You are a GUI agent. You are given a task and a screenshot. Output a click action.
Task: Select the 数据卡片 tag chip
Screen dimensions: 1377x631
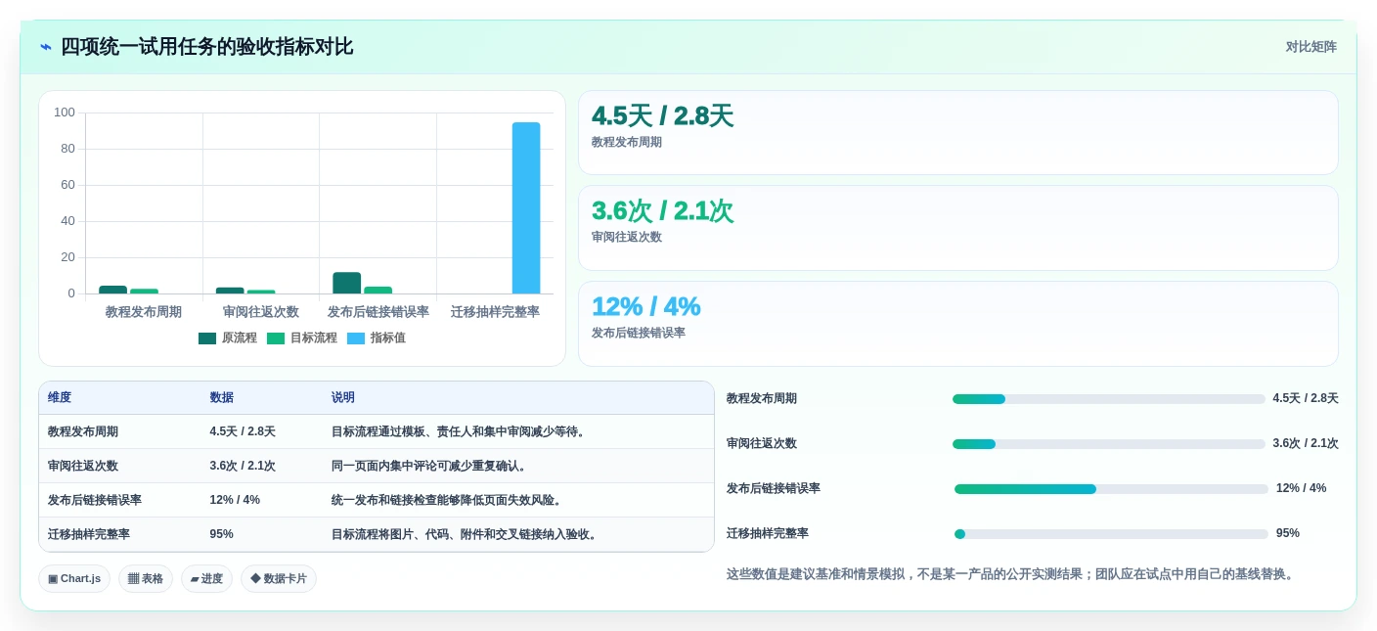click(x=279, y=578)
